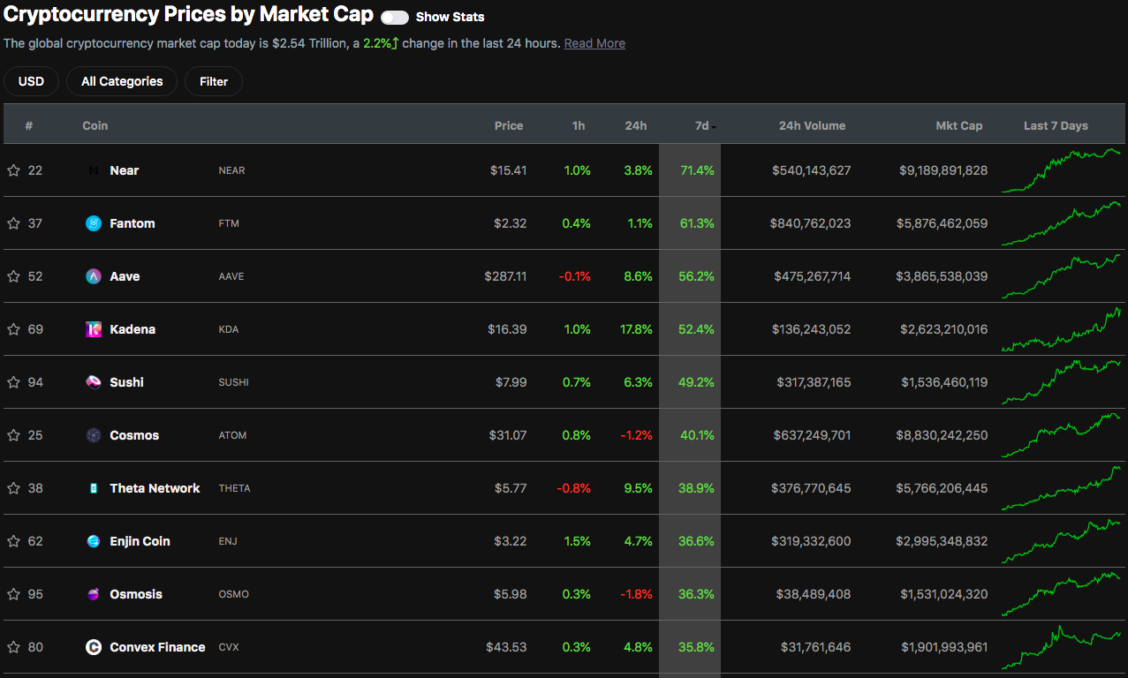Image resolution: width=1128 pixels, height=678 pixels.
Task: Click the Enjin Coin logo
Action: [94, 541]
